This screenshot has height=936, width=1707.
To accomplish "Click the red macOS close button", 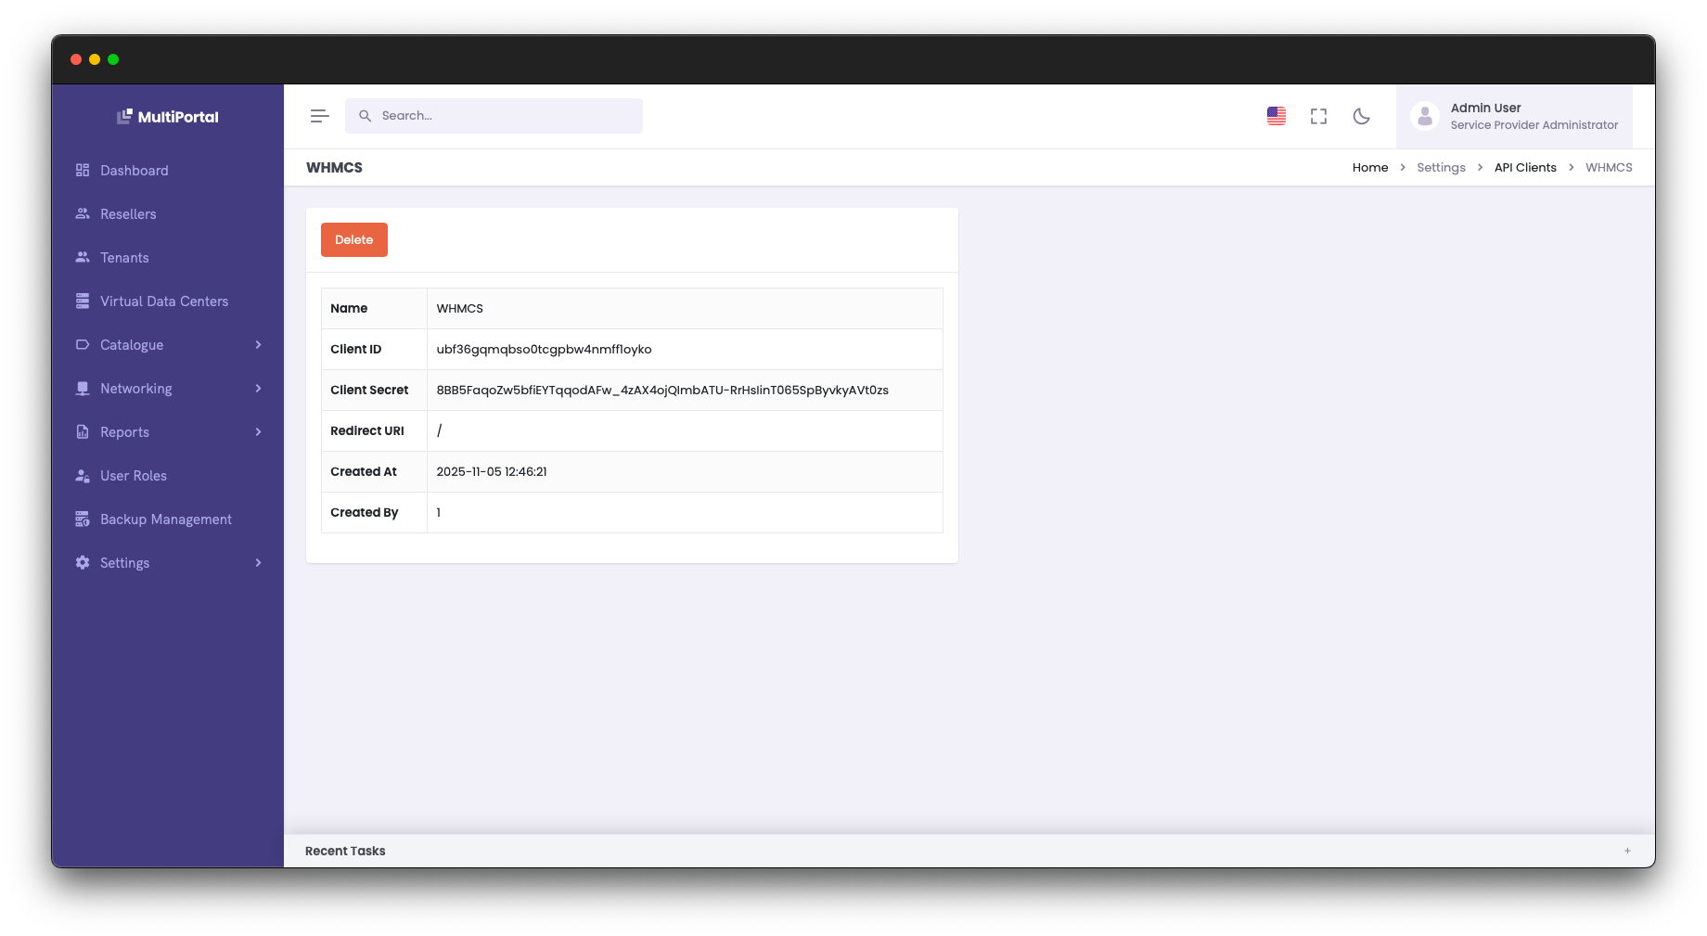I will tap(76, 59).
